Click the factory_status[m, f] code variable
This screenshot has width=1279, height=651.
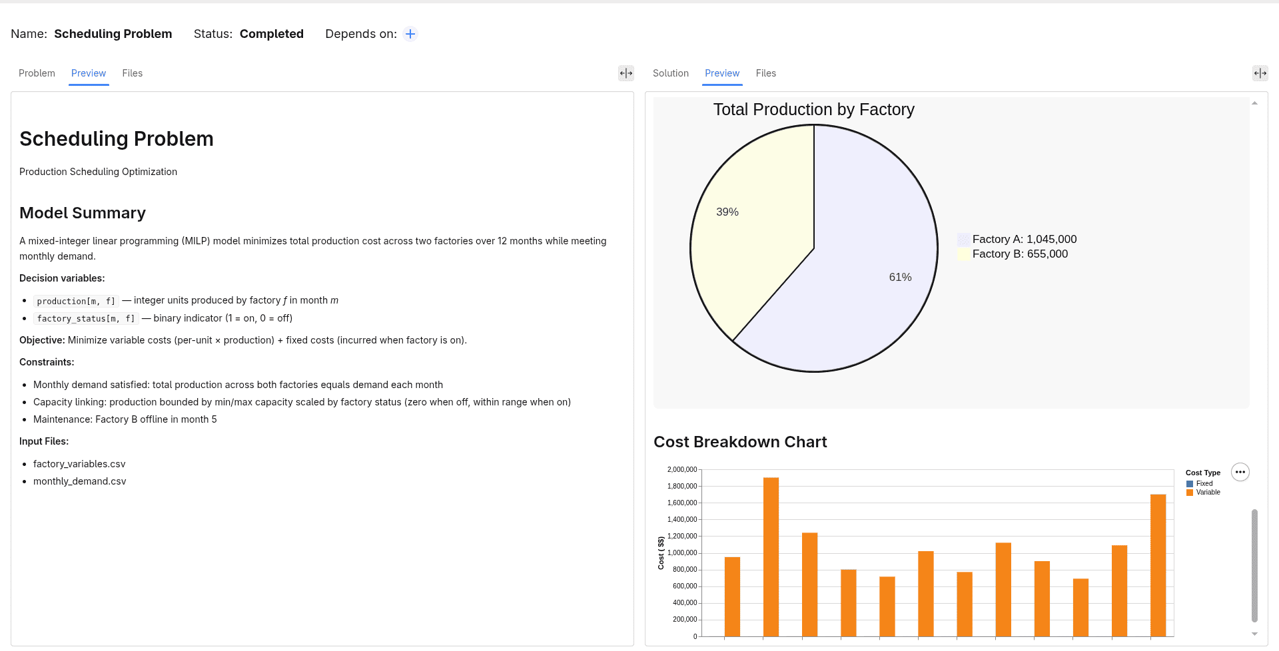pos(86,319)
